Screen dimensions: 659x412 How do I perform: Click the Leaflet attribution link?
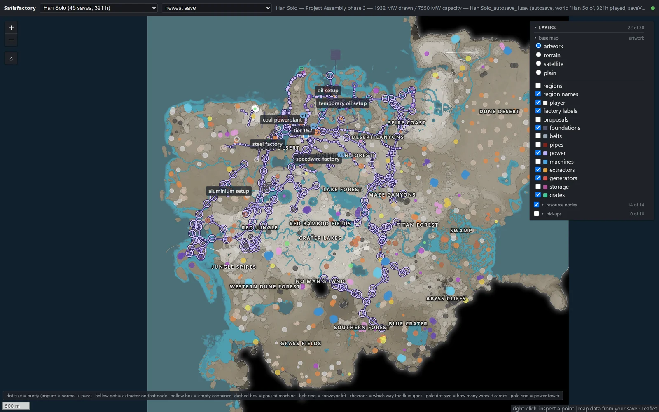(649, 408)
